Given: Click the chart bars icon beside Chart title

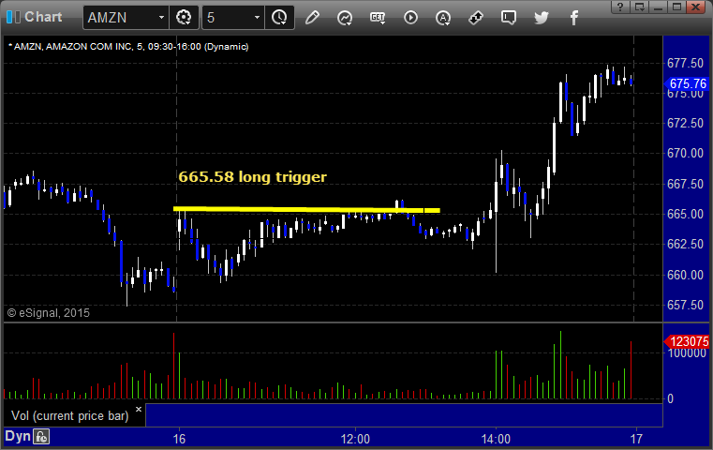Looking at the screenshot, I should pos(13,17).
